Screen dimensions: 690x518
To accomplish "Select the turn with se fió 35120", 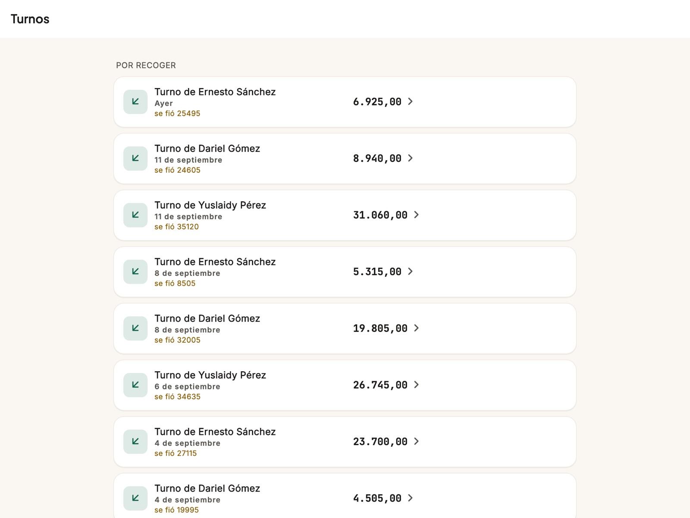I will pyautogui.click(x=345, y=215).
